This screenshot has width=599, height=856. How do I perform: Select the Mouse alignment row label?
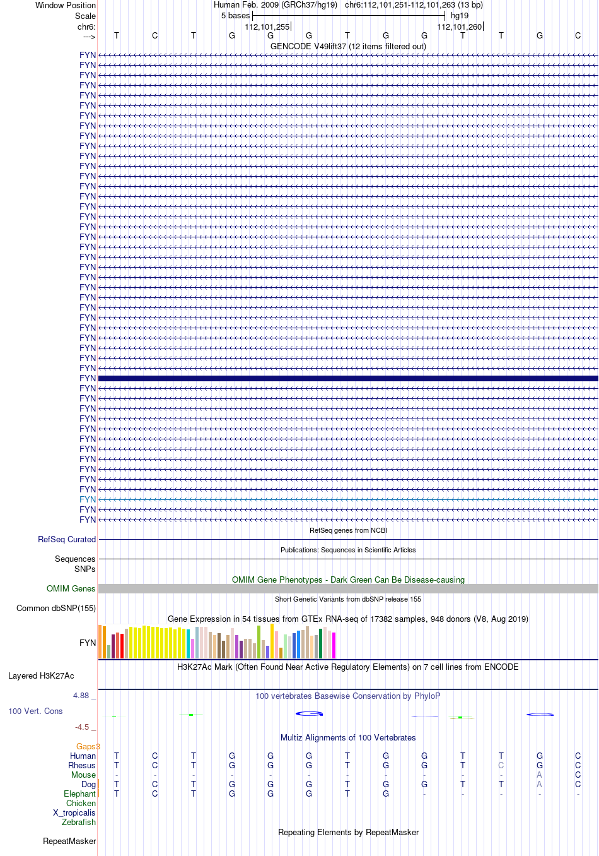pyautogui.click(x=84, y=775)
